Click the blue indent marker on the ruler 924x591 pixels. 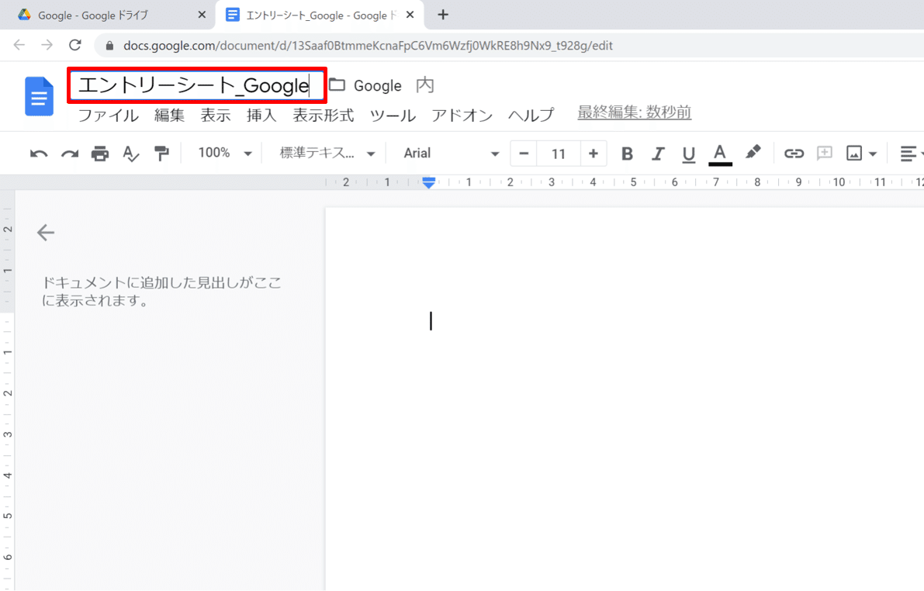tap(429, 183)
